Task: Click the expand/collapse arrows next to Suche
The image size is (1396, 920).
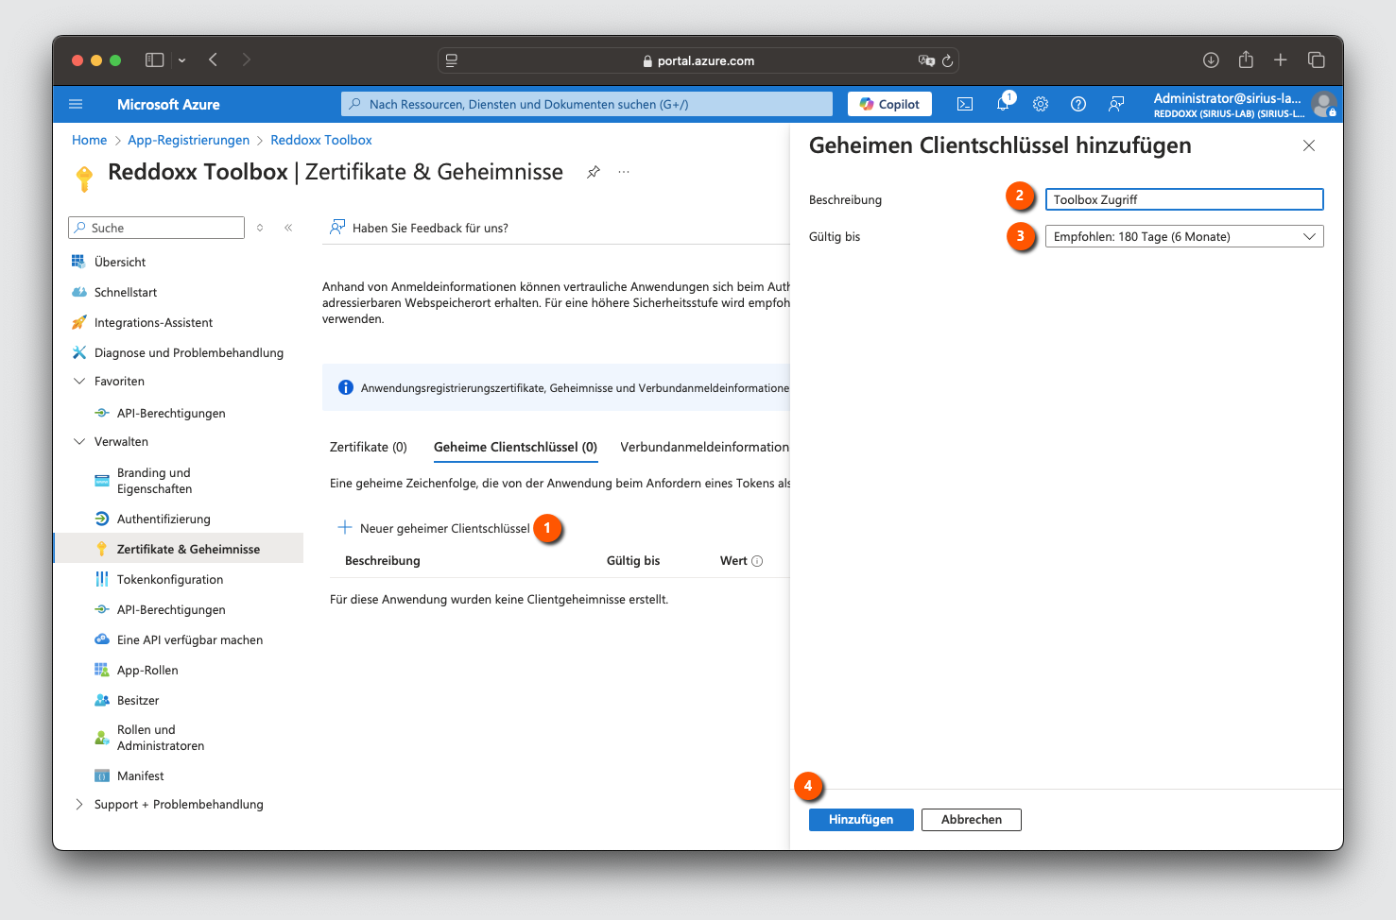Action: tap(260, 228)
